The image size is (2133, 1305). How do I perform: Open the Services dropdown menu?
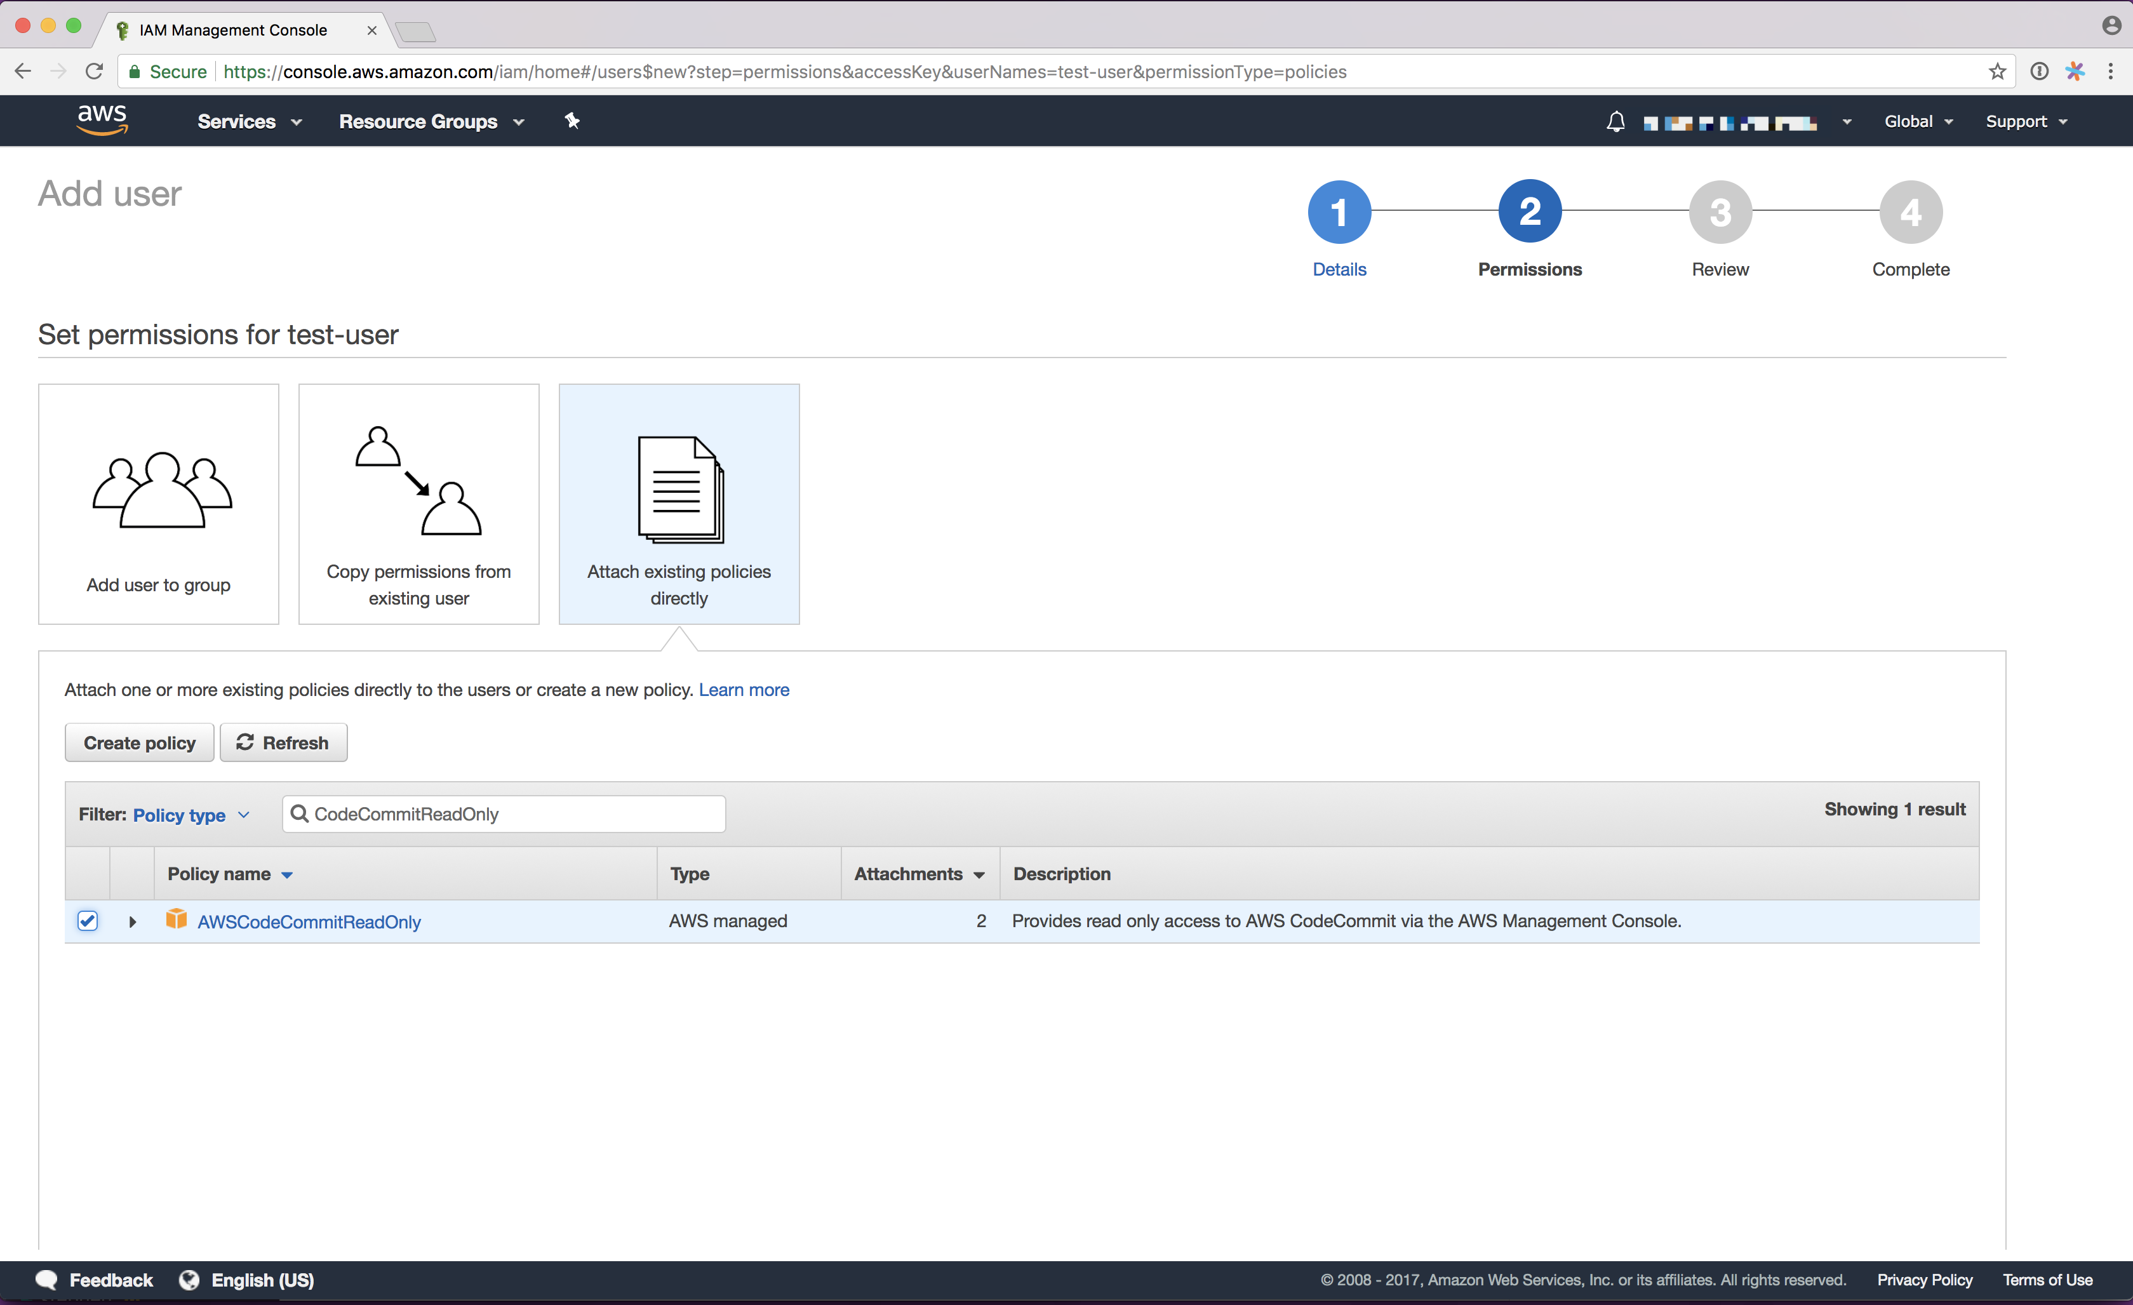click(250, 121)
